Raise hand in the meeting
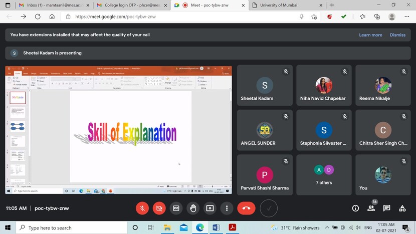 [193, 208]
